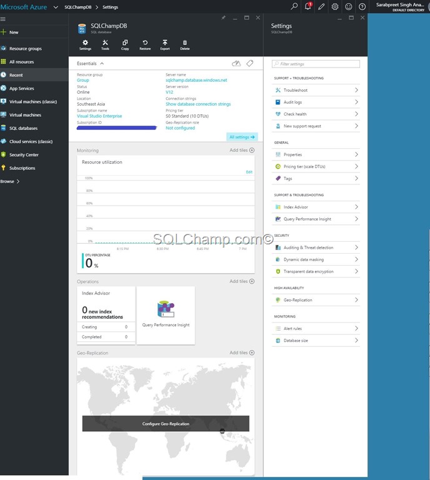Expand the Browse chevron in sidebar
Viewport: 430px width, 480px height.
pyautogui.click(x=18, y=181)
